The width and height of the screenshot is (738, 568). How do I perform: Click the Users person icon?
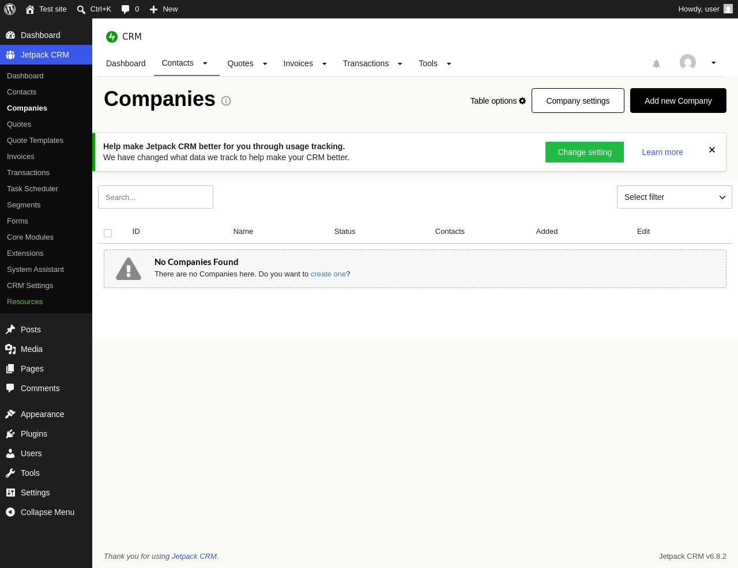[x=10, y=453]
